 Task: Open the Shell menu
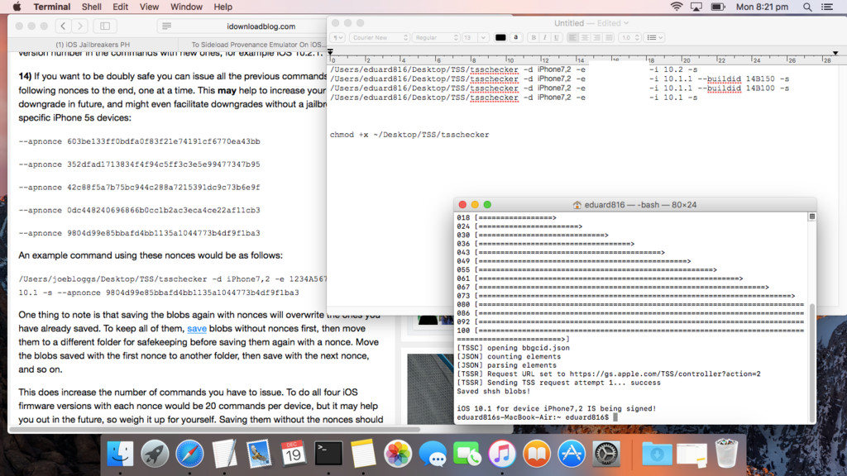91,7
